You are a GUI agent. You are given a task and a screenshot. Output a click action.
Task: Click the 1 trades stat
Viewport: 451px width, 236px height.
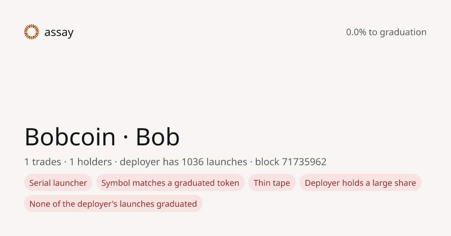[42, 162]
